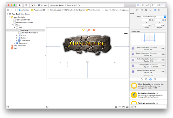The width and height of the screenshot is (173, 118).
Task: Show the Object library
Action: tap(151, 79)
